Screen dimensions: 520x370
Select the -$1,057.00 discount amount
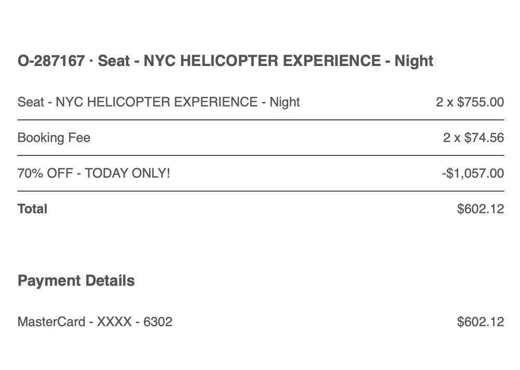pos(472,173)
